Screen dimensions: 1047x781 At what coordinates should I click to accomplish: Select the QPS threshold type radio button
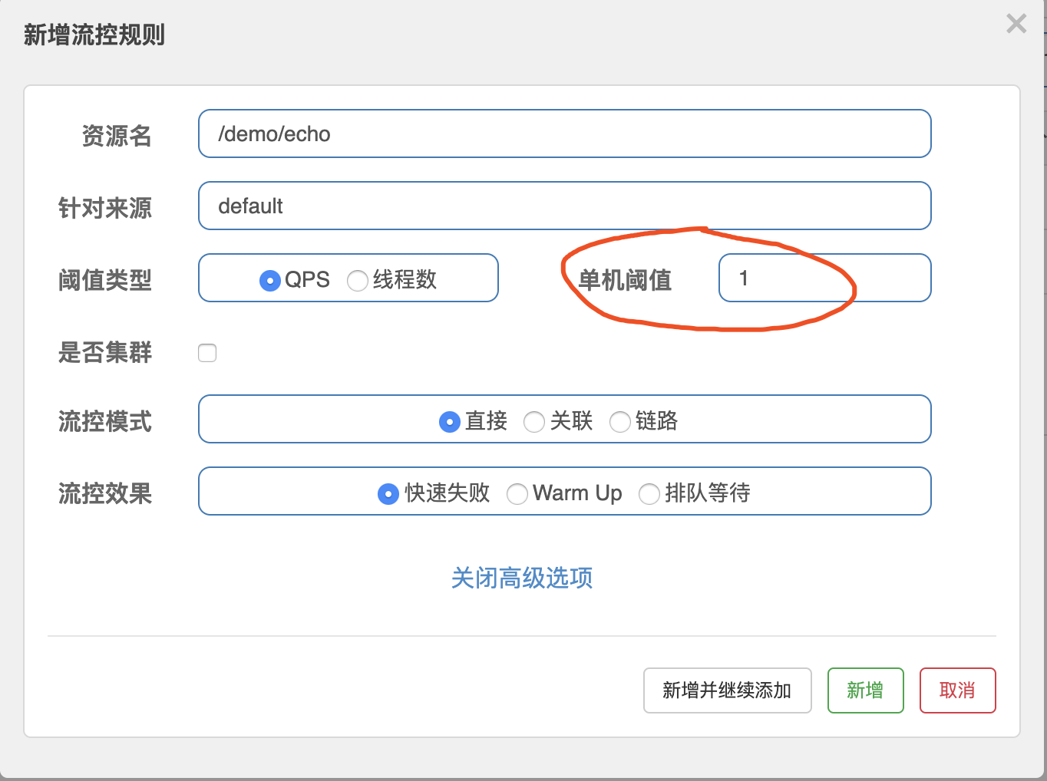269,280
